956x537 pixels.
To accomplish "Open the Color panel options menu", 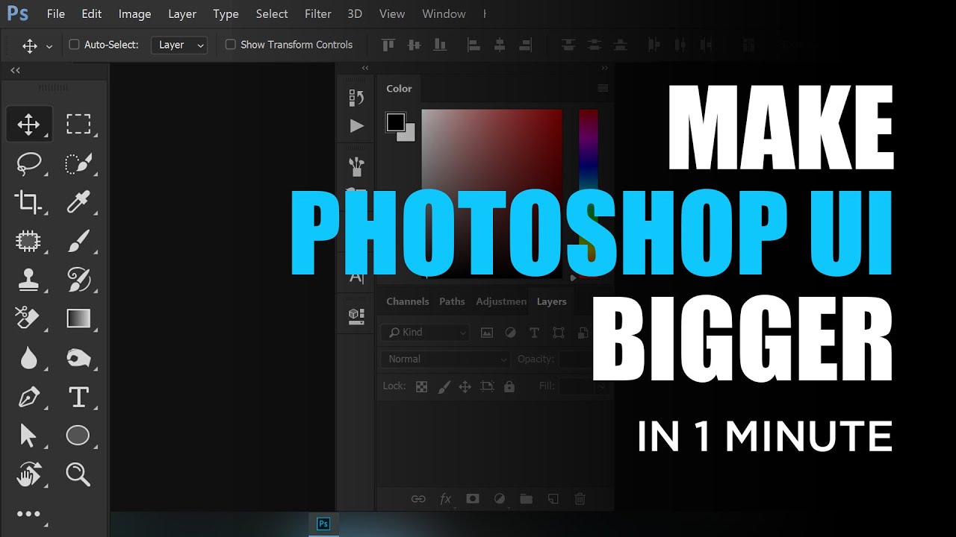I will [603, 88].
